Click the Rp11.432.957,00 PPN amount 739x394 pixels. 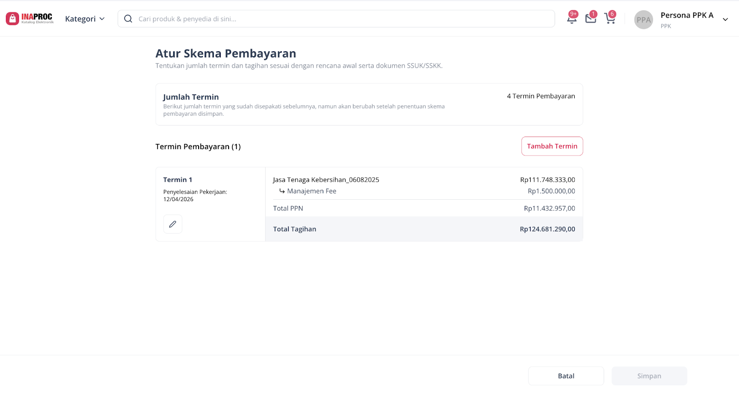(550, 209)
